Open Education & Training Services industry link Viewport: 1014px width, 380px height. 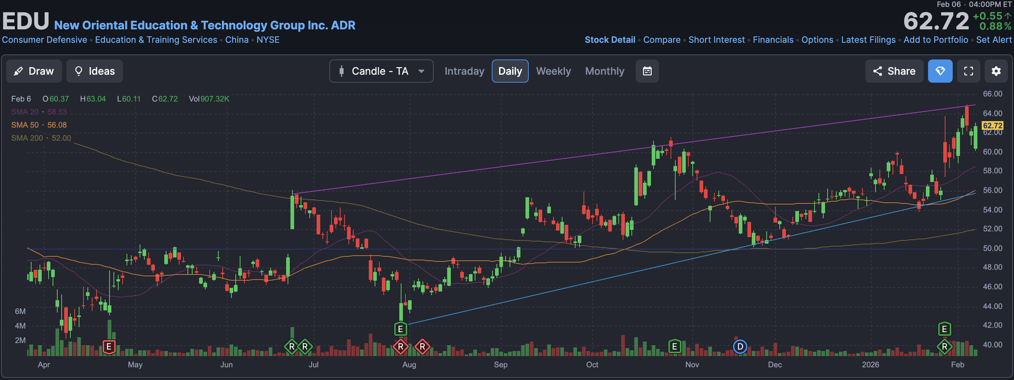coord(156,40)
